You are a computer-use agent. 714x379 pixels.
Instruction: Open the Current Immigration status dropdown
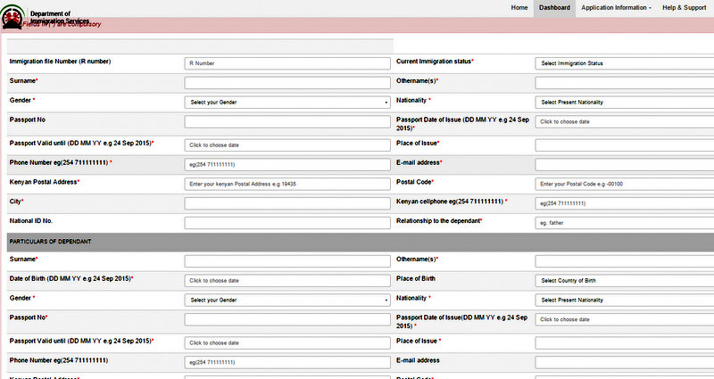coord(624,63)
